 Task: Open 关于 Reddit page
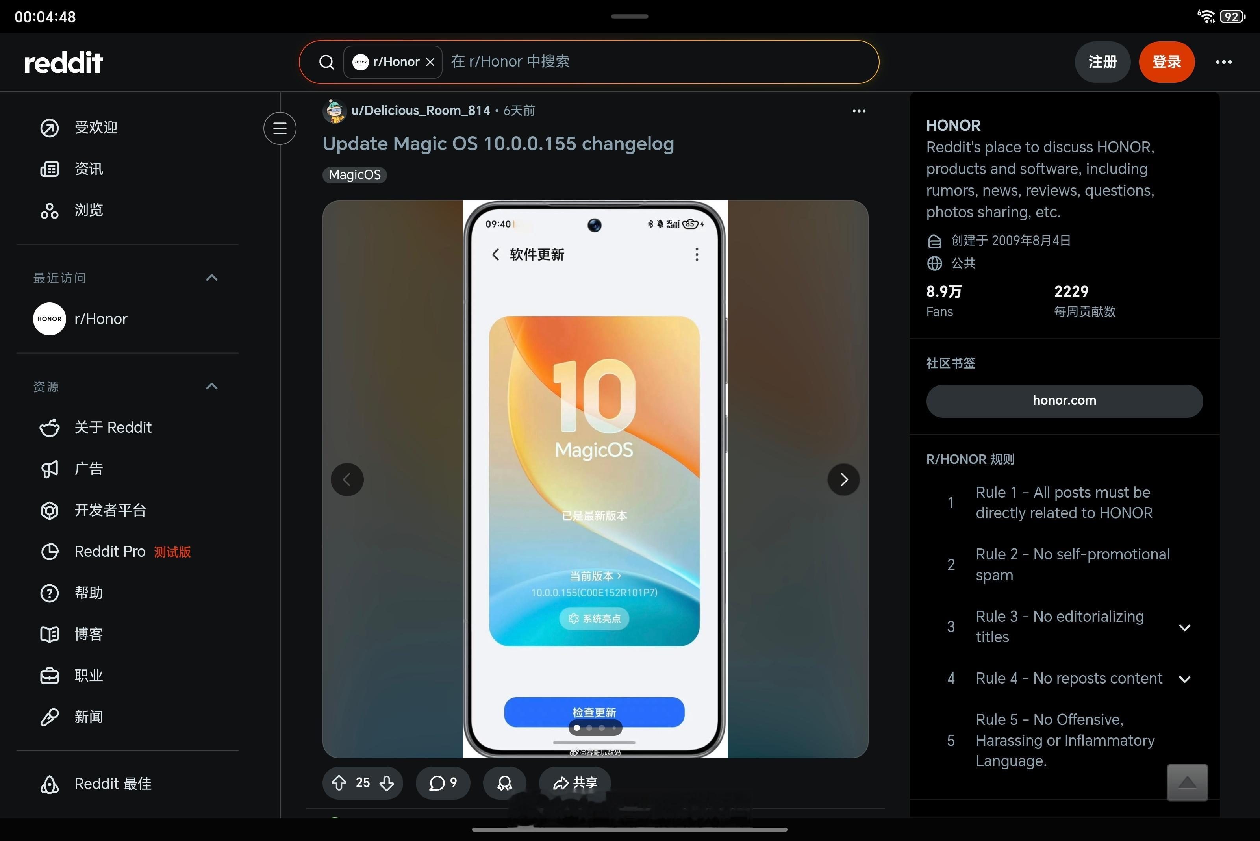click(x=128, y=428)
